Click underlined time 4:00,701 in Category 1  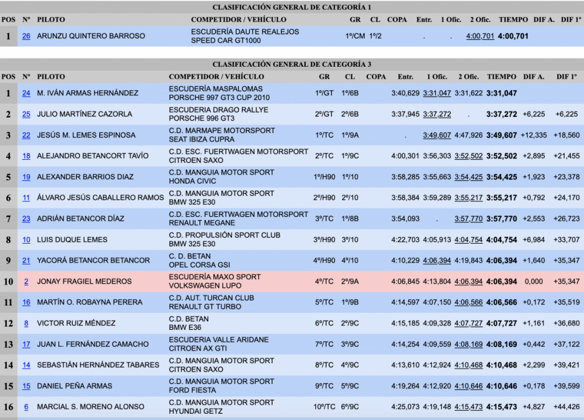pos(480,36)
